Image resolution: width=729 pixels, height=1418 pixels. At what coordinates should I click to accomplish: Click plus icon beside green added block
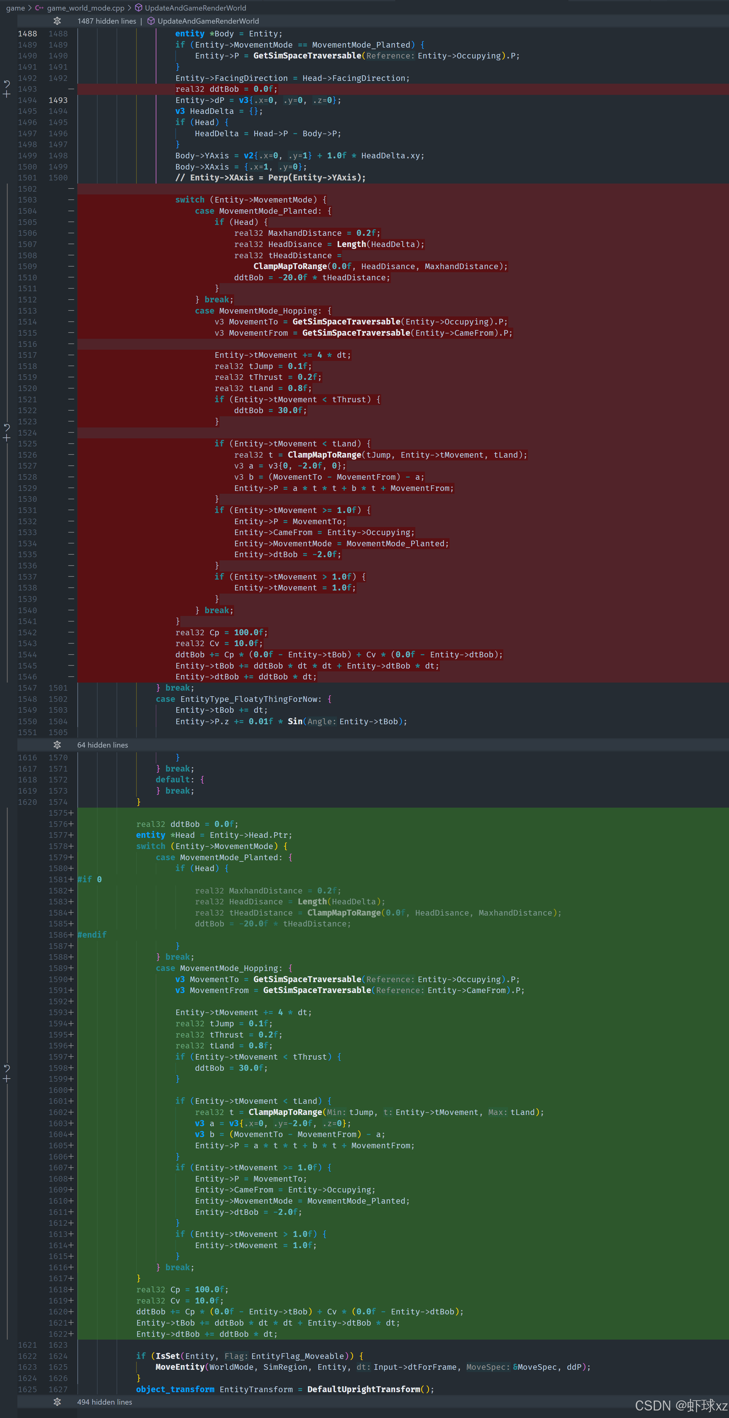click(7, 1078)
